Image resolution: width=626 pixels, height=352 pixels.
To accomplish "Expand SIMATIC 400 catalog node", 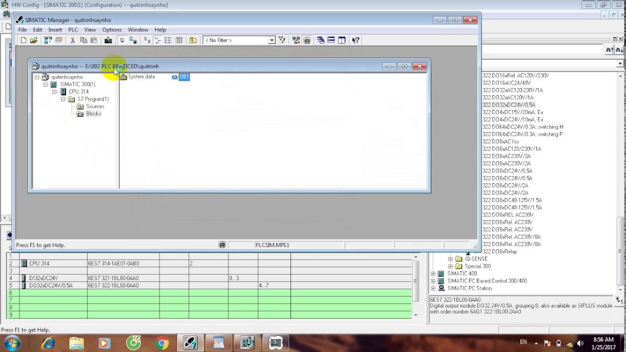I will point(433,274).
